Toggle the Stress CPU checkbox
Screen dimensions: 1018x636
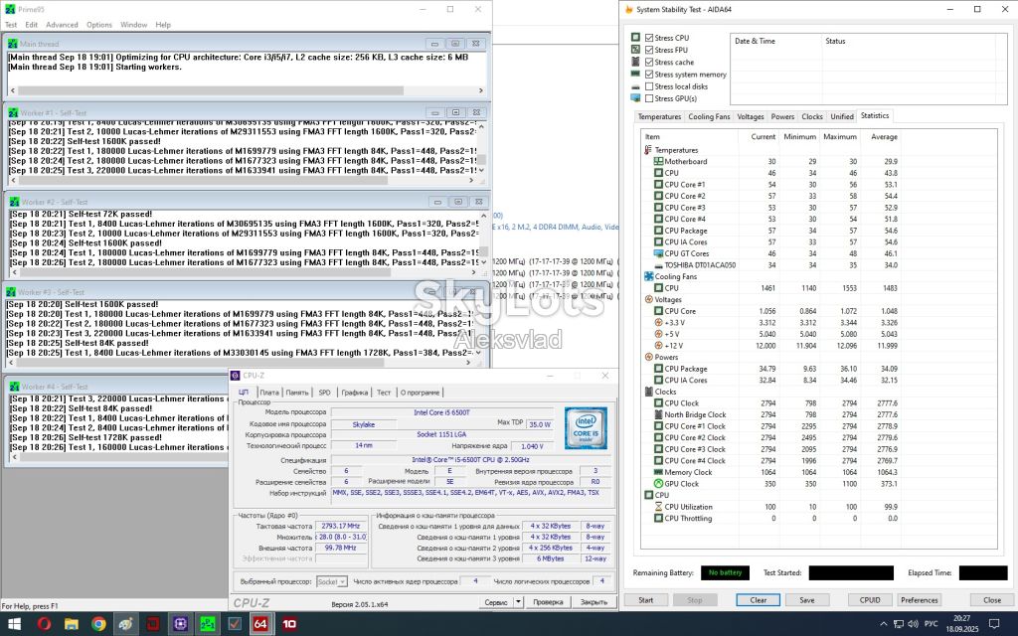(649, 38)
